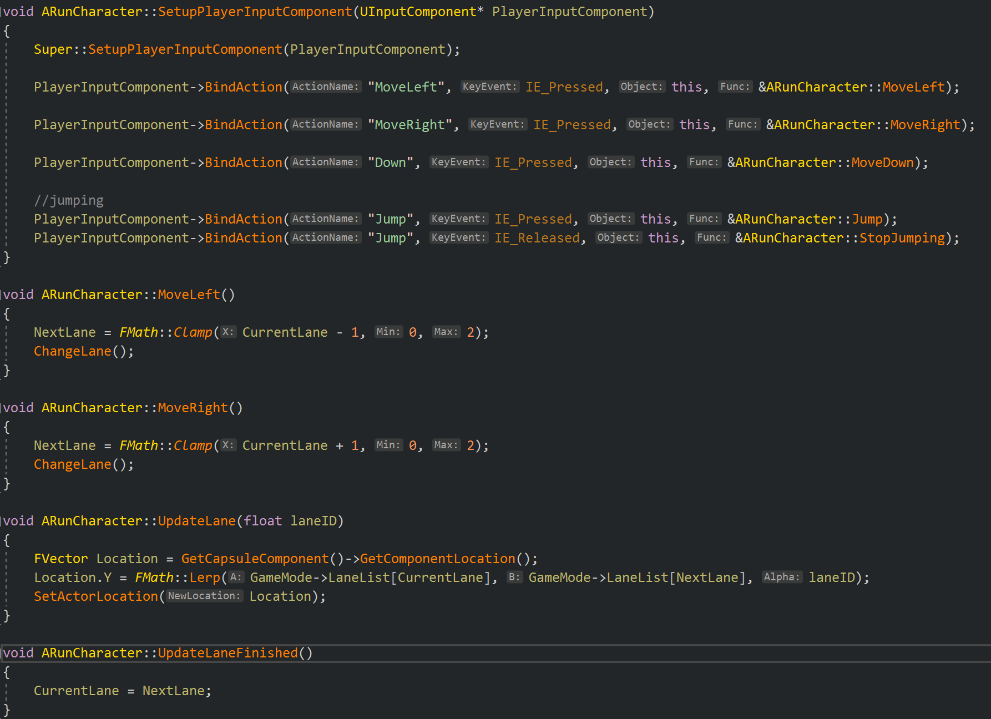
Task: Click the //jumping comment
Action: pos(69,200)
